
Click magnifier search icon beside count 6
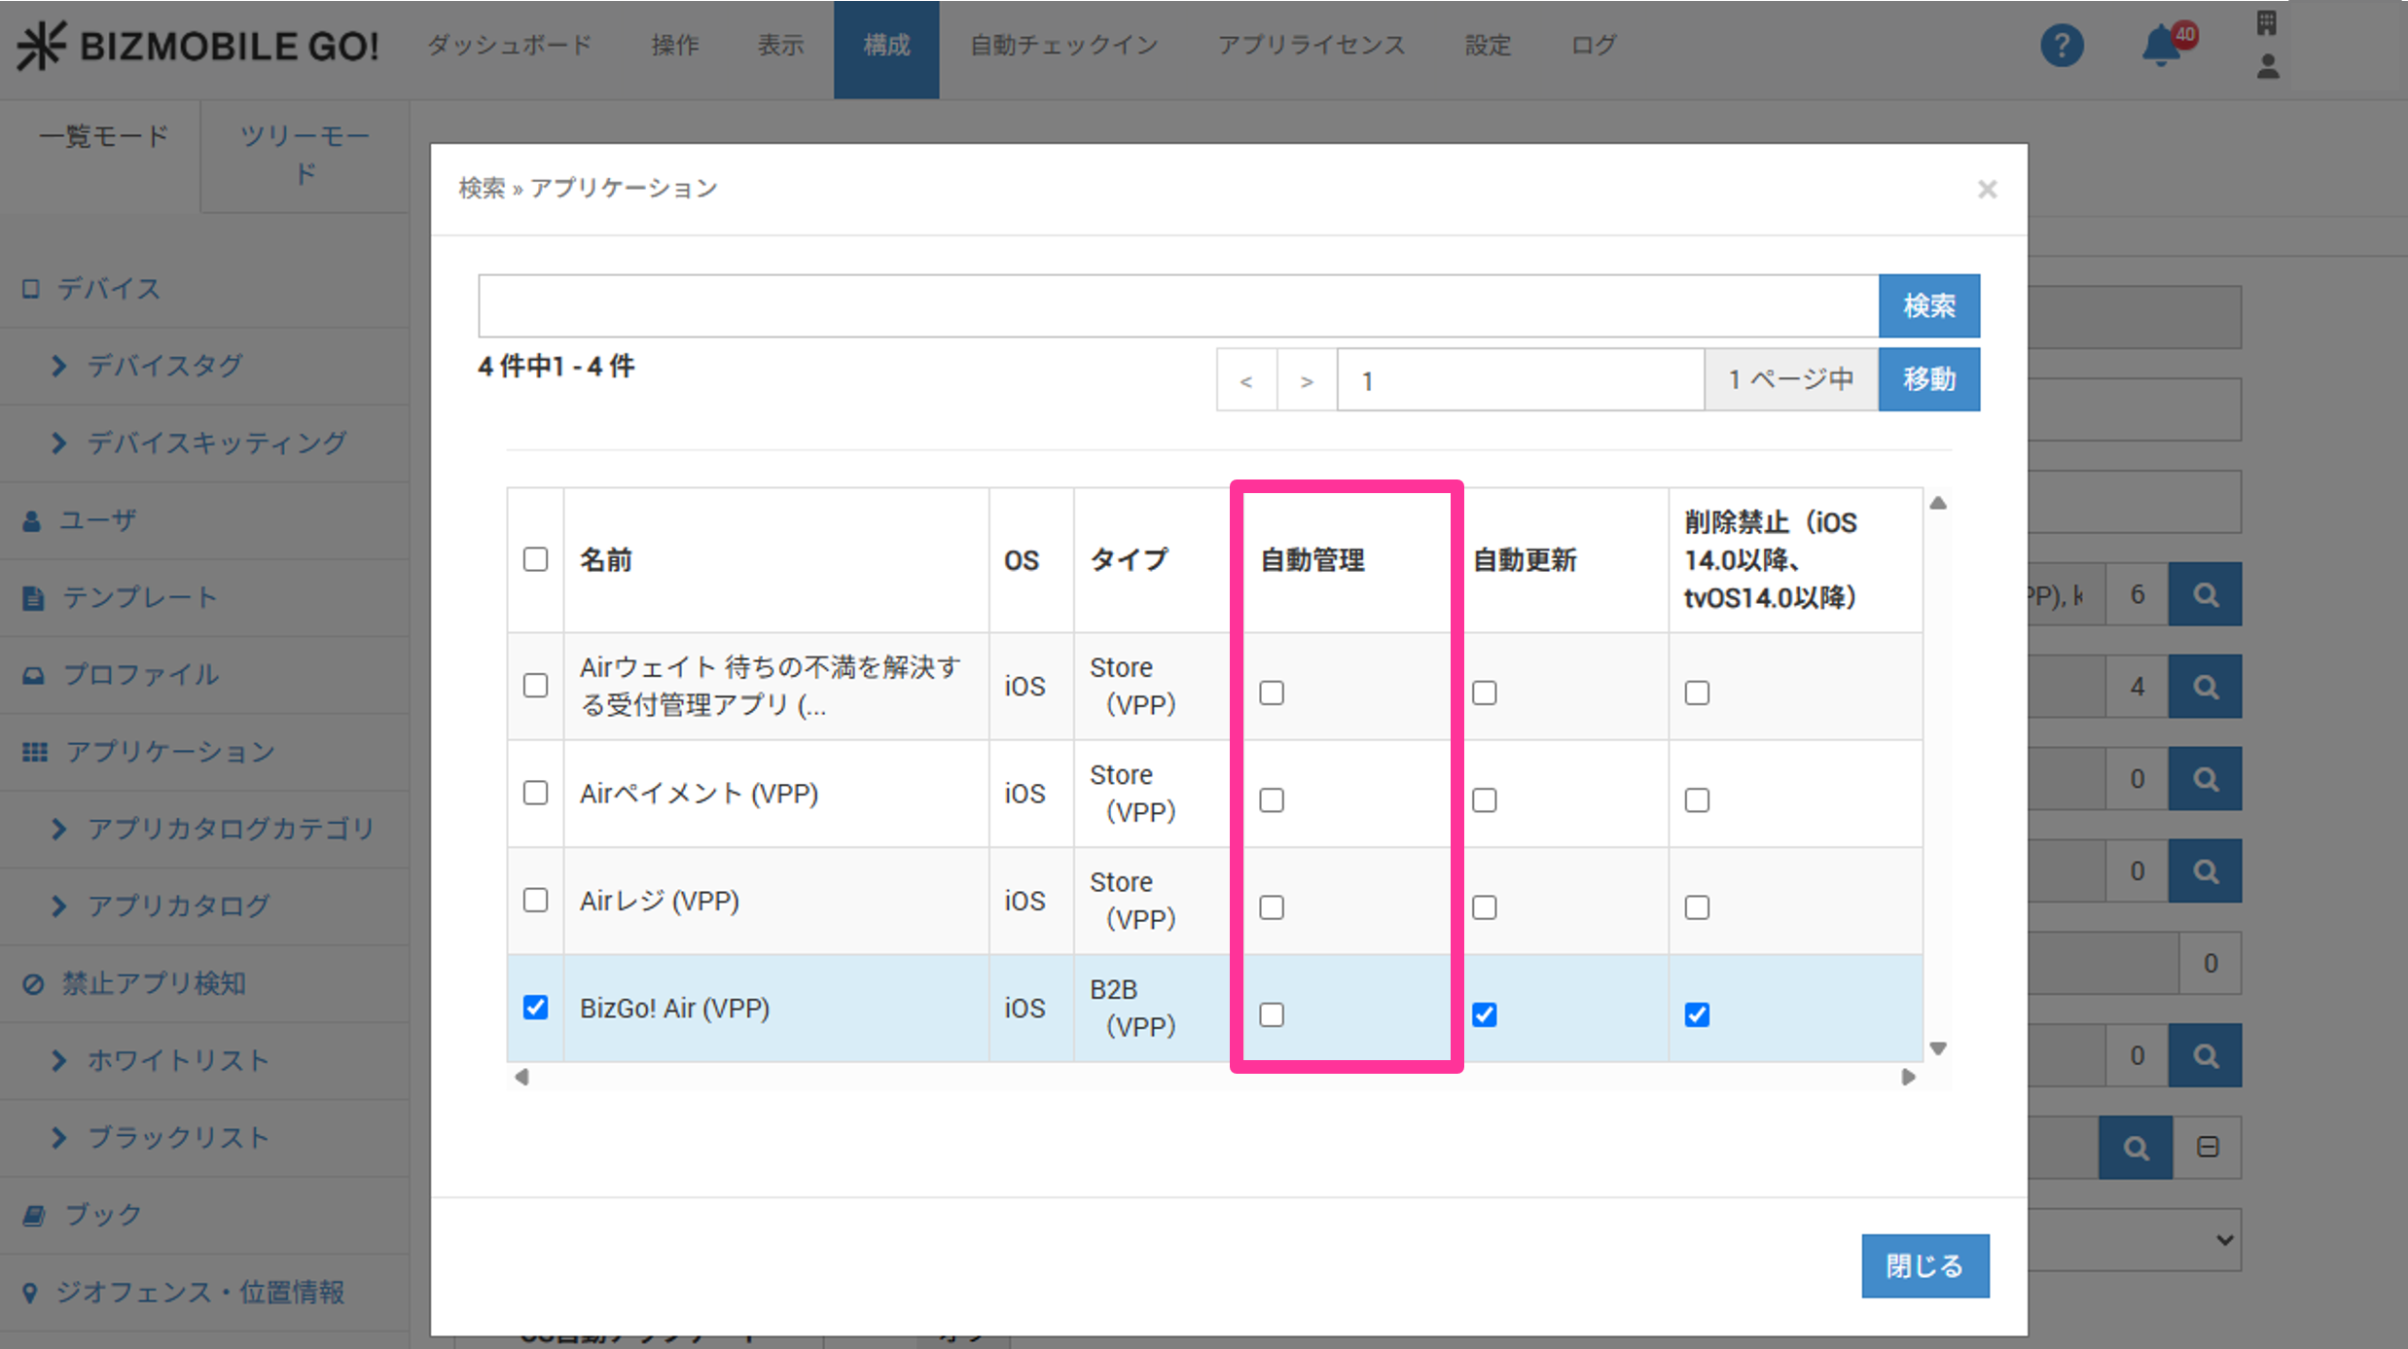click(x=2205, y=594)
